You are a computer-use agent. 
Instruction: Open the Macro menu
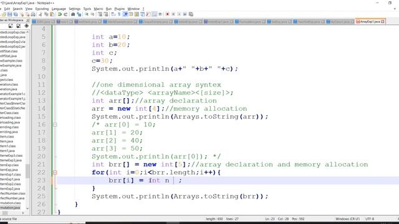click(99, 9)
